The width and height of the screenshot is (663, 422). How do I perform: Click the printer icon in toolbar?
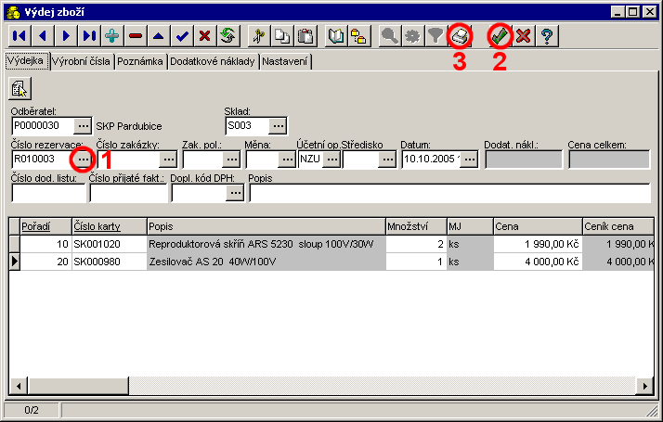point(460,36)
